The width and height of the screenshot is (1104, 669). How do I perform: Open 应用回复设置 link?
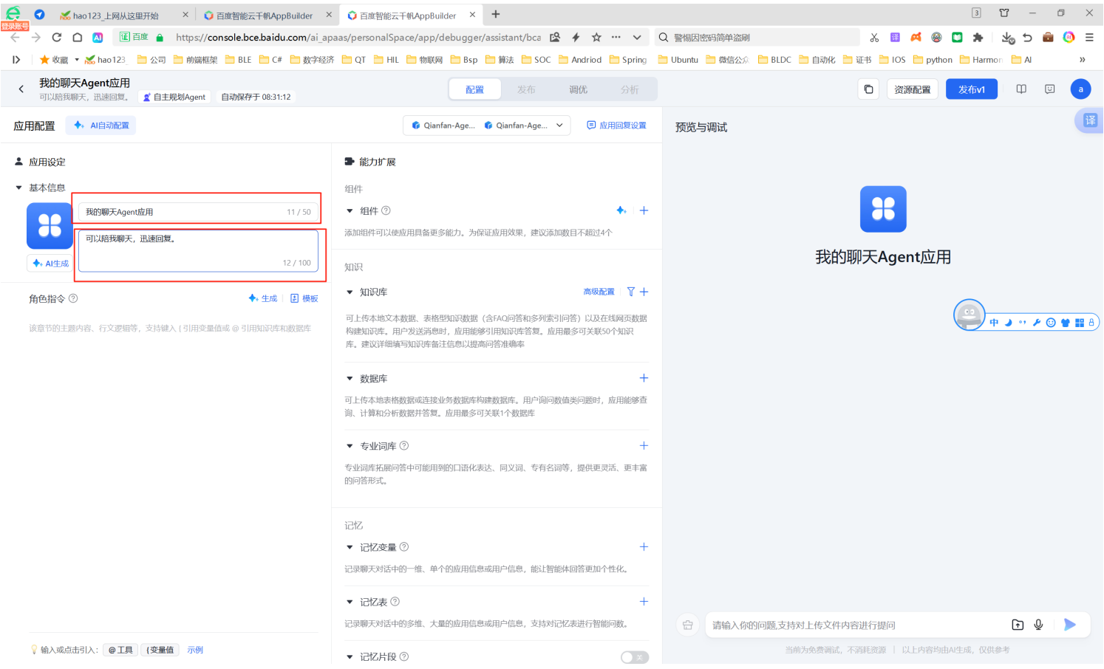click(616, 126)
